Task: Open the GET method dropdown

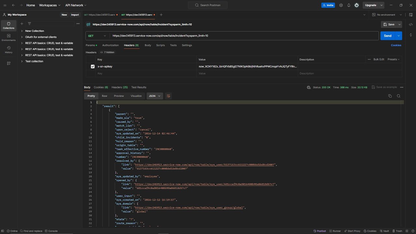Action: [x=97, y=36]
